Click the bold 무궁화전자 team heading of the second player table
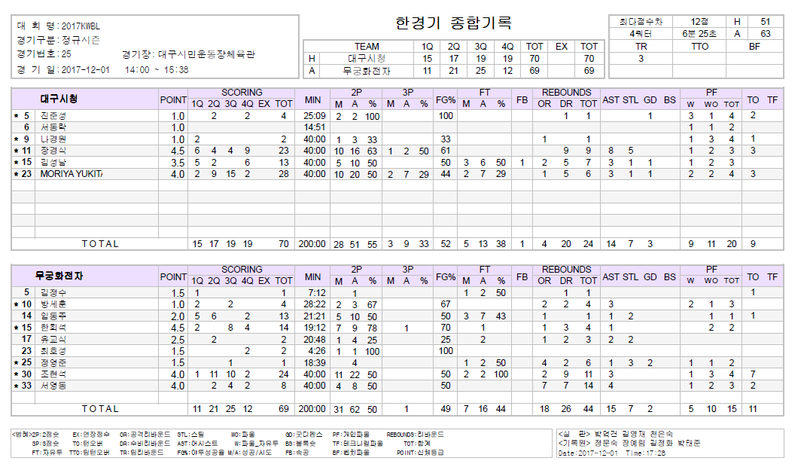 (59, 276)
